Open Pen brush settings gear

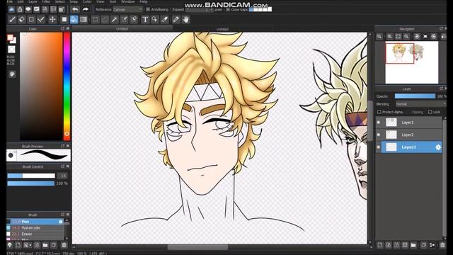pos(61,222)
